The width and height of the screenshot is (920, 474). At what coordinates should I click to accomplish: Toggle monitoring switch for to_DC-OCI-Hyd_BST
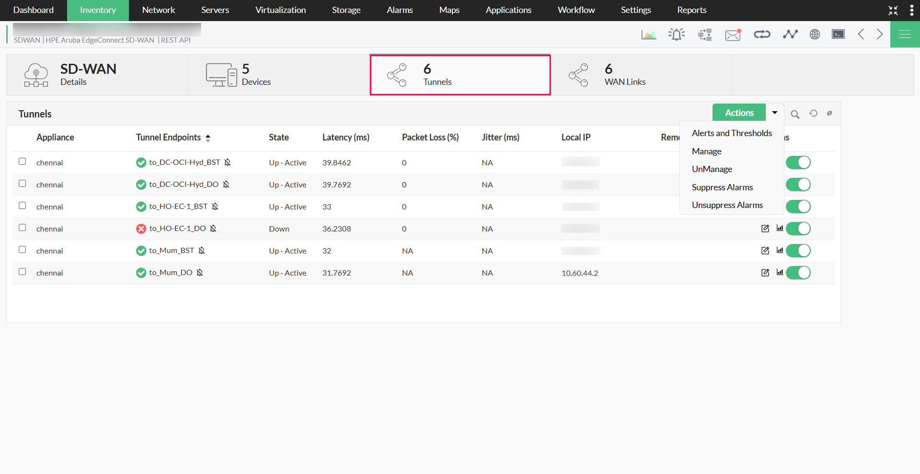click(798, 162)
